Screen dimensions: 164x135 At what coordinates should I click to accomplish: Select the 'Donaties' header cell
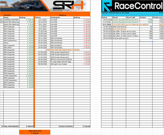tap(7, 15)
